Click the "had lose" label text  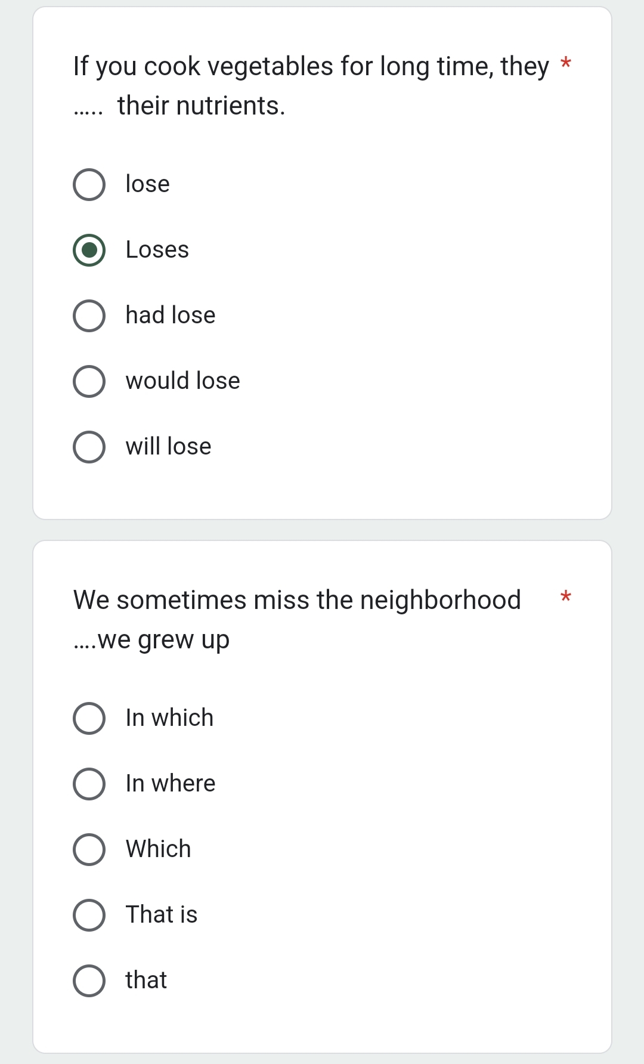point(171,316)
